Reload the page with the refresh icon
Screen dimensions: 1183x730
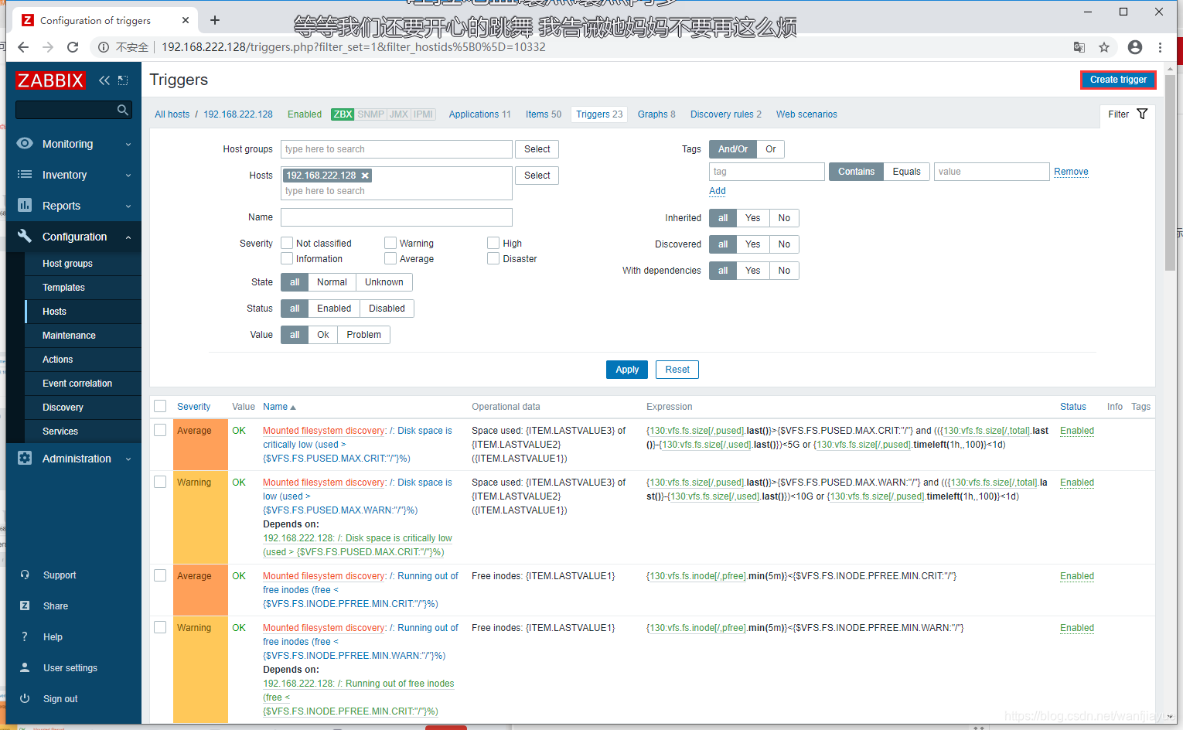point(73,47)
